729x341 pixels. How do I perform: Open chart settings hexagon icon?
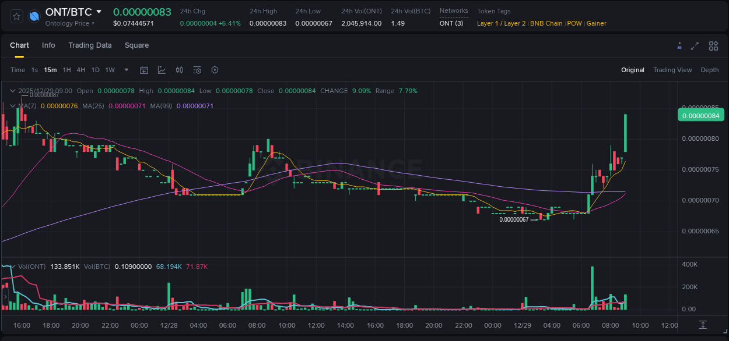[x=215, y=70]
